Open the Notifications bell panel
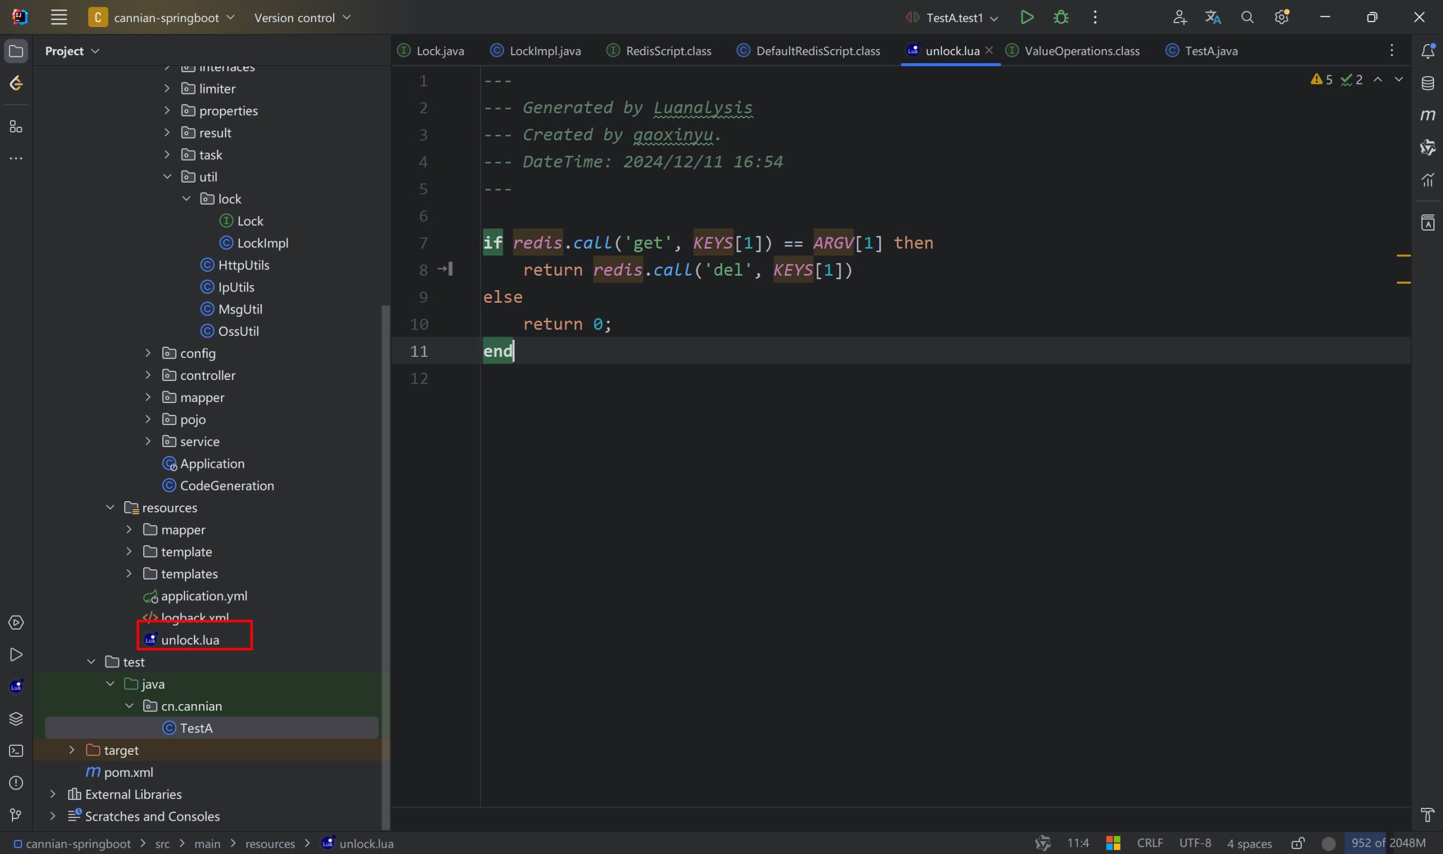The image size is (1443, 854). pos(1427,51)
